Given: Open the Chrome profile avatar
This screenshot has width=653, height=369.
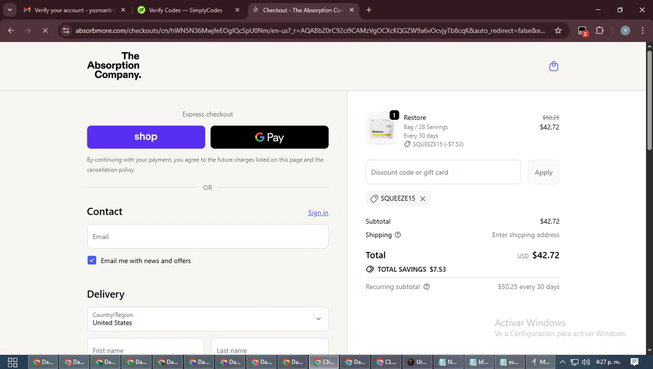Looking at the screenshot, I should click(x=625, y=30).
